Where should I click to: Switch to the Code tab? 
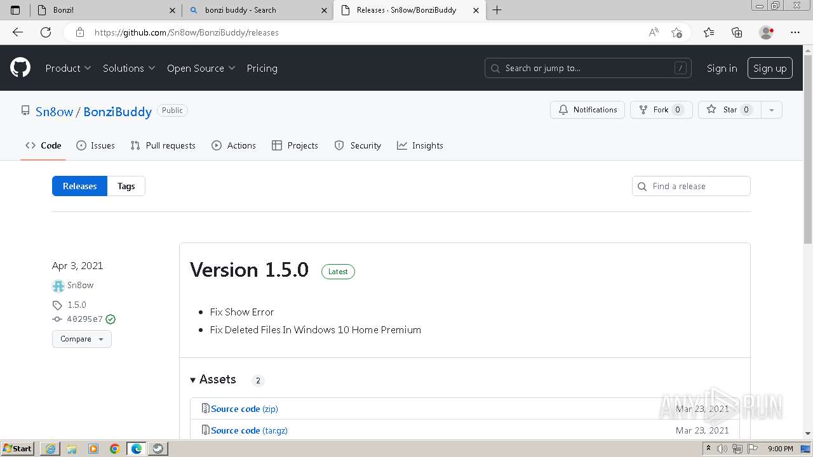[43, 145]
